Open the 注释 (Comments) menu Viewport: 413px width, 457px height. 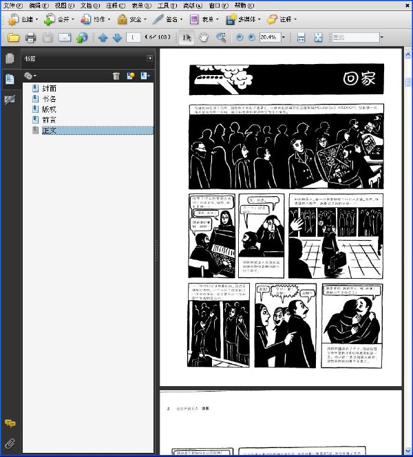116,6
